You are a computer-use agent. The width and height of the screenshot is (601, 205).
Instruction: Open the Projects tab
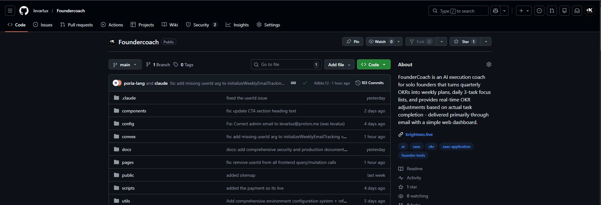(x=142, y=25)
